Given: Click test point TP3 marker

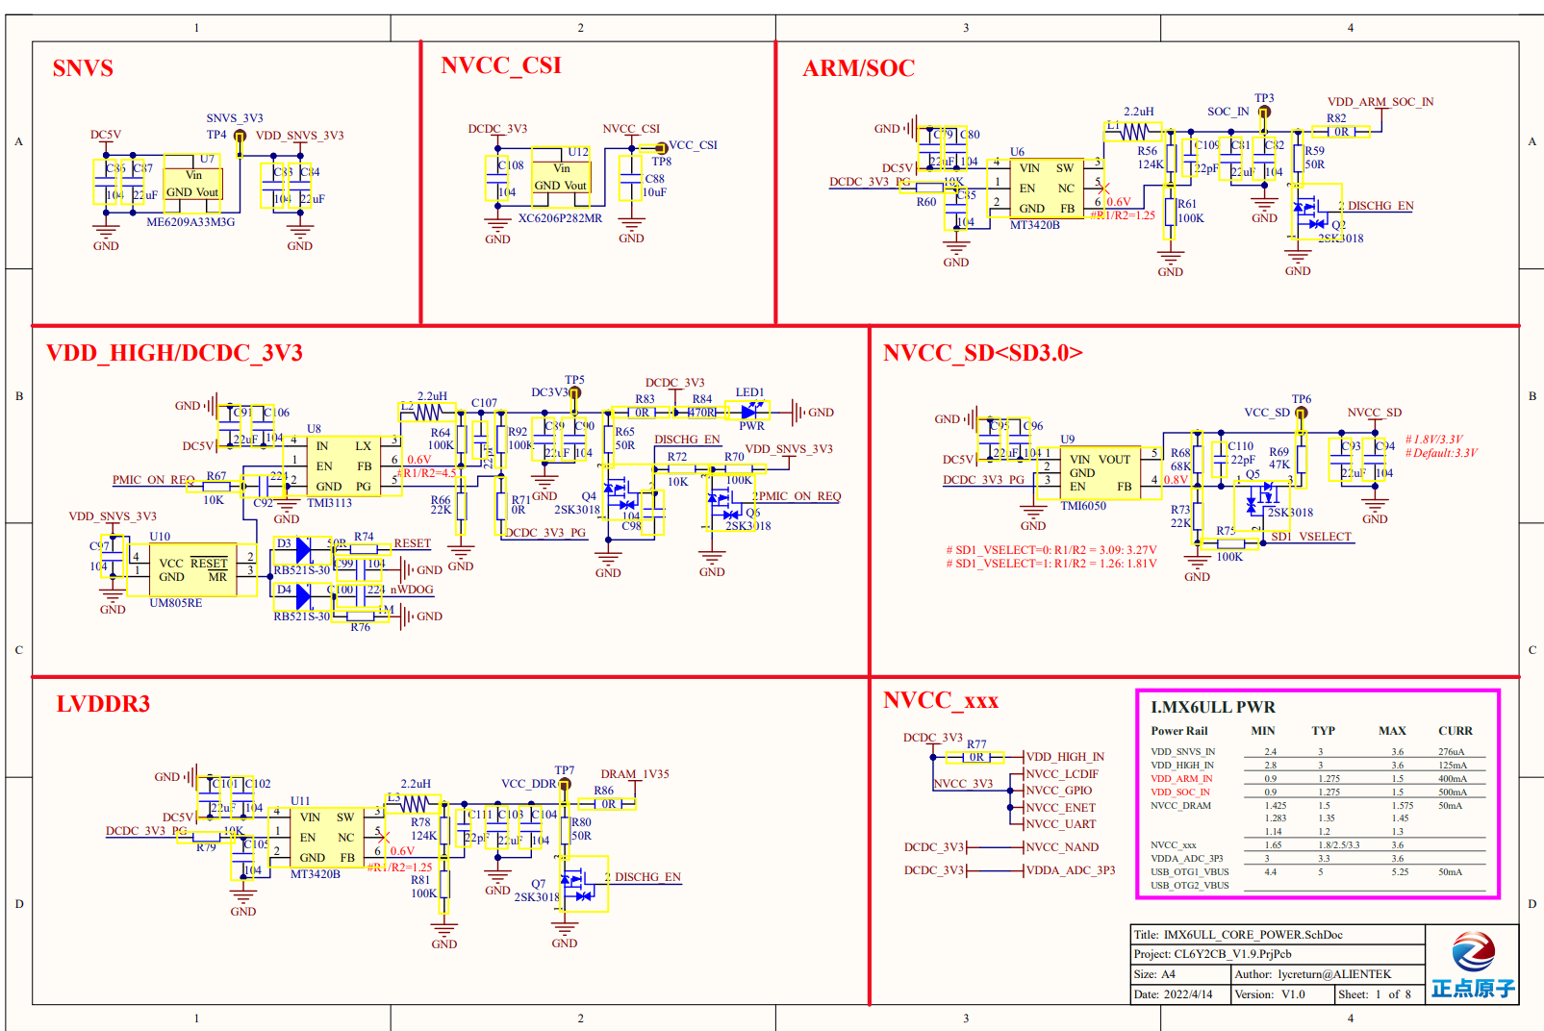Looking at the screenshot, I should tap(1264, 113).
